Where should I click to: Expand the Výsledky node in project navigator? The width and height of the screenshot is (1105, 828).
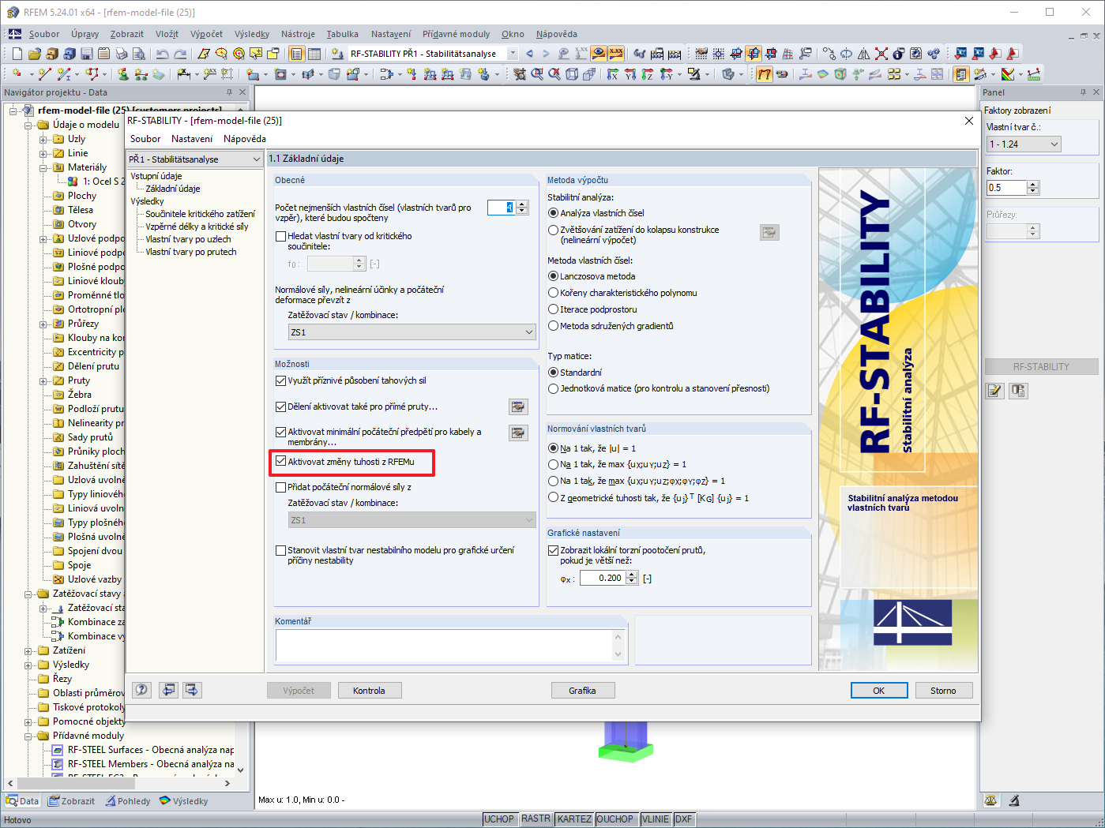point(28,665)
